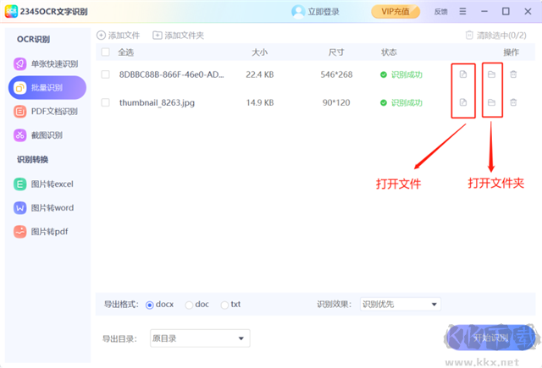The height and width of the screenshot is (368, 542).
Task: Click file name thumbnail_8263.jpg
Action: 157,102
